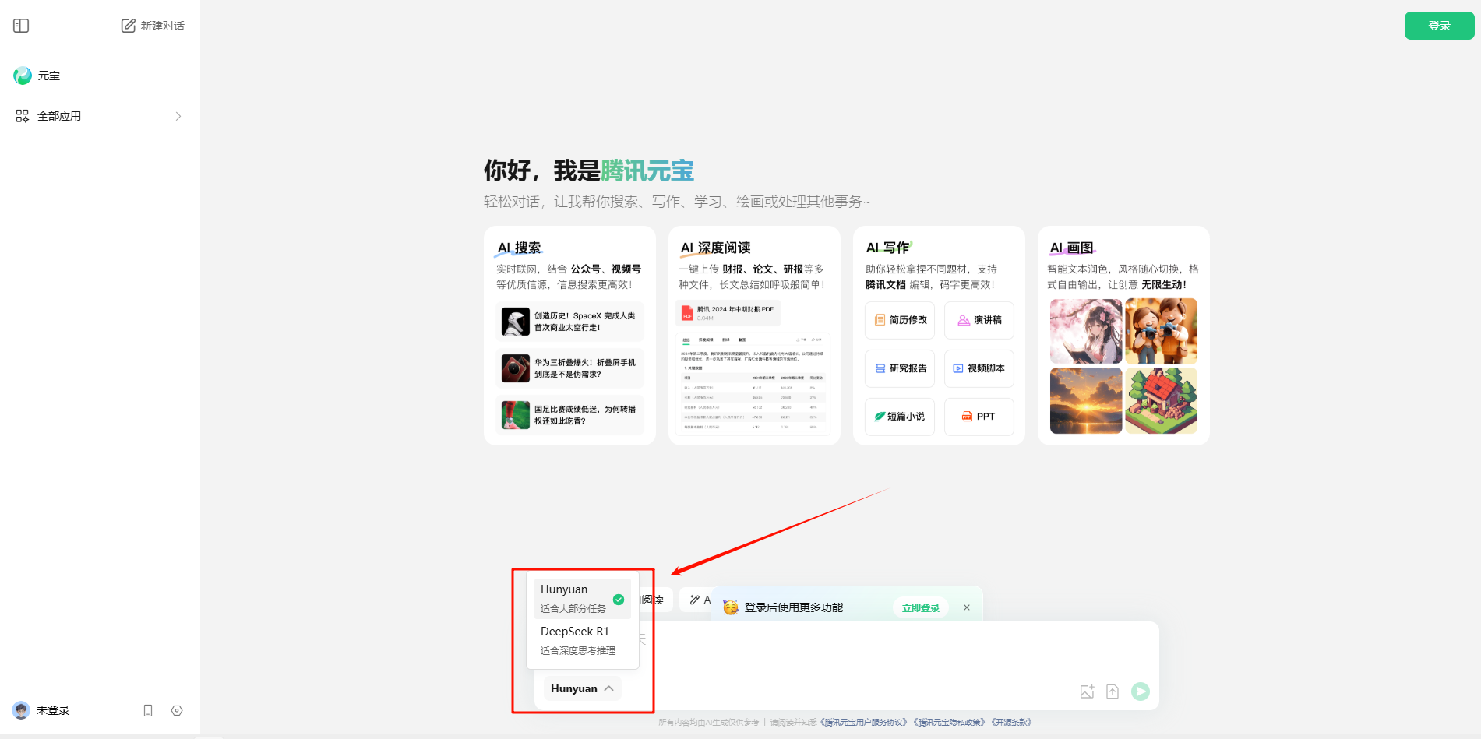Click the AI 画图 card title
This screenshot has width=1481, height=739.
(x=1072, y=248)
